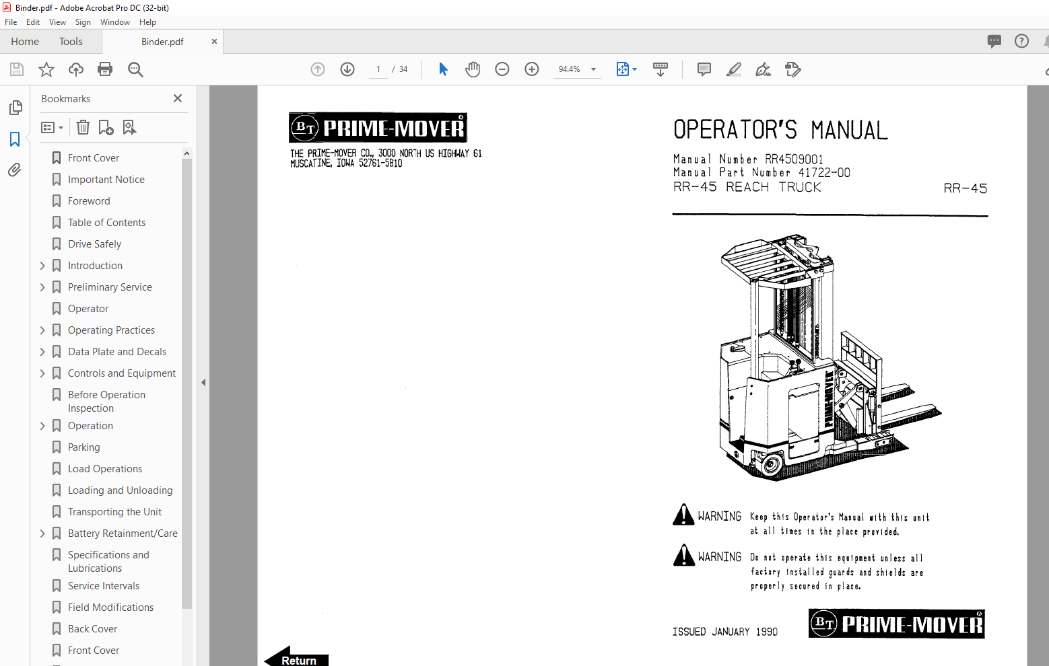This screenshot has height=666, width=1049.
Task: Jump to the Parking bookmark
Action: click(83, 447)
